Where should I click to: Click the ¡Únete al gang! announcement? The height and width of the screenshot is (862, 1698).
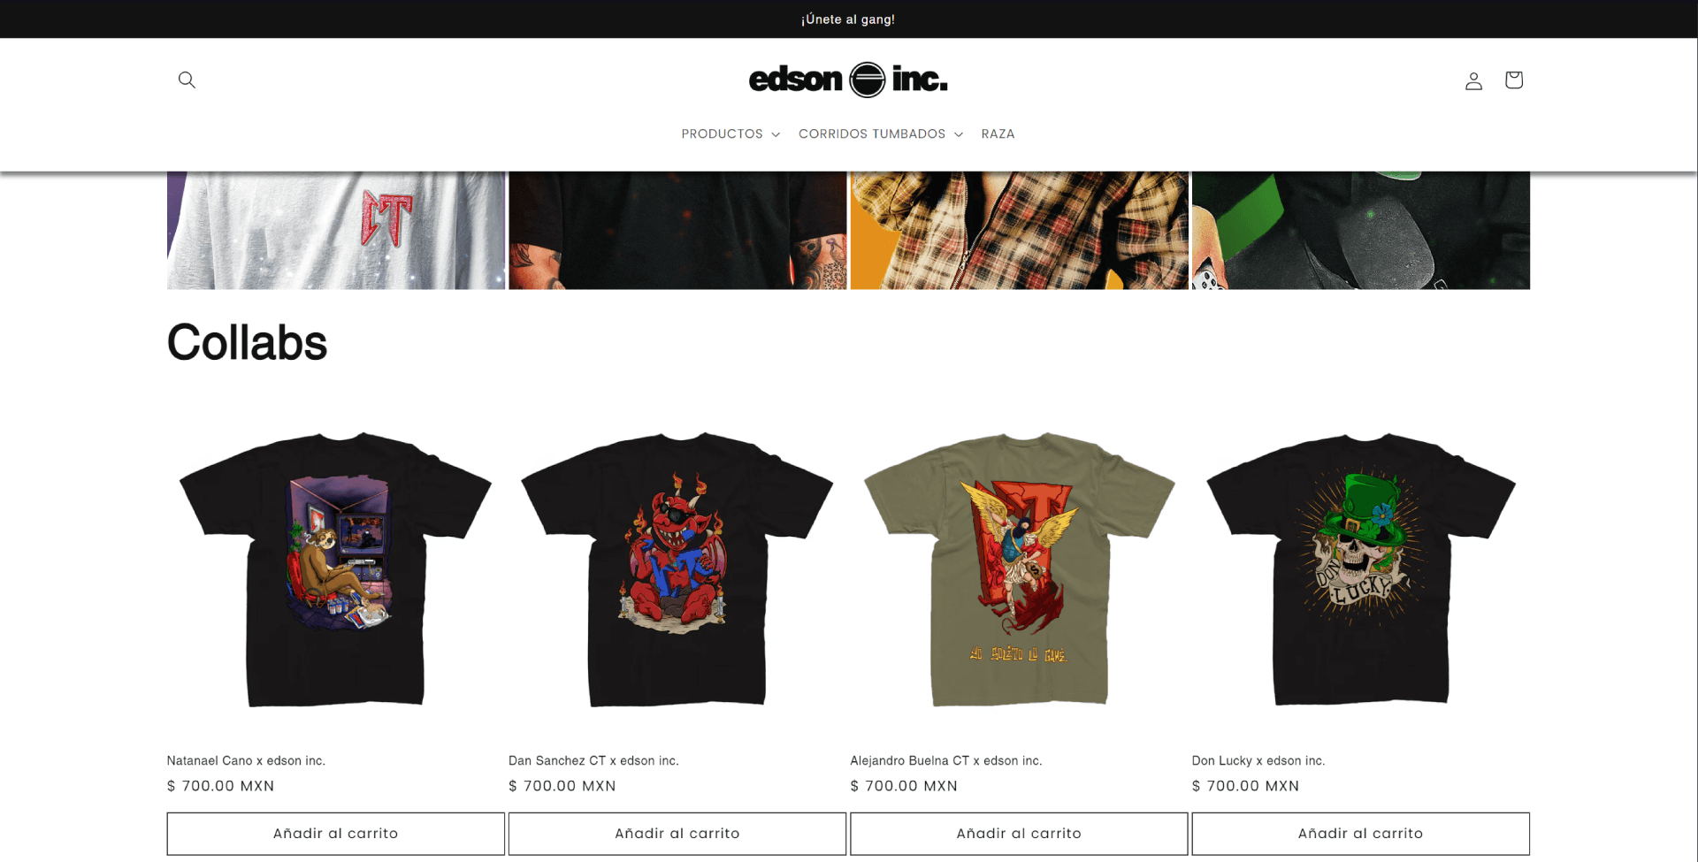pos(848,19)
